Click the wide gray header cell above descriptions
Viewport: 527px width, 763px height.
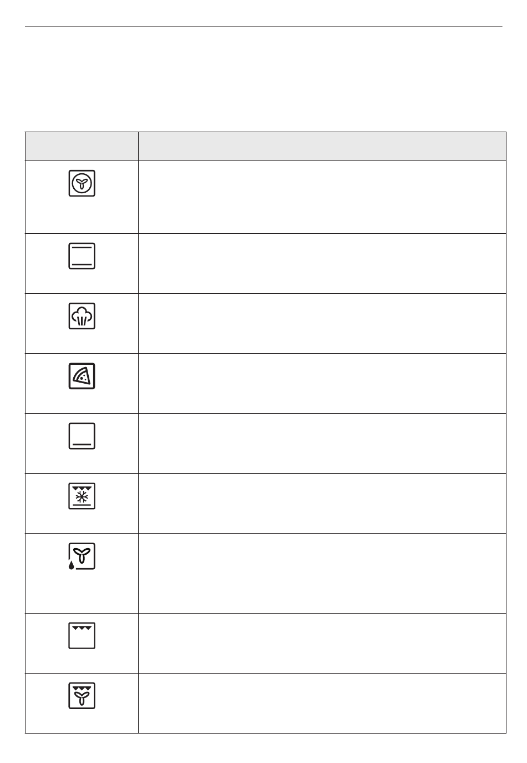[x=322, y=146]
